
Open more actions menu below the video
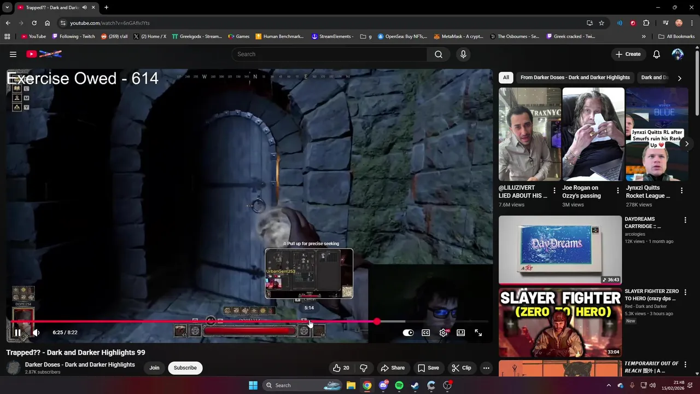coord(486,368)
